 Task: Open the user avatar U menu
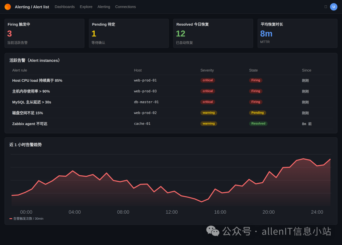[333, 7]
